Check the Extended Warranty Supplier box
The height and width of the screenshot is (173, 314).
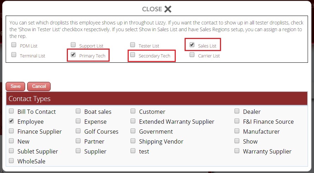pos(133,121)
